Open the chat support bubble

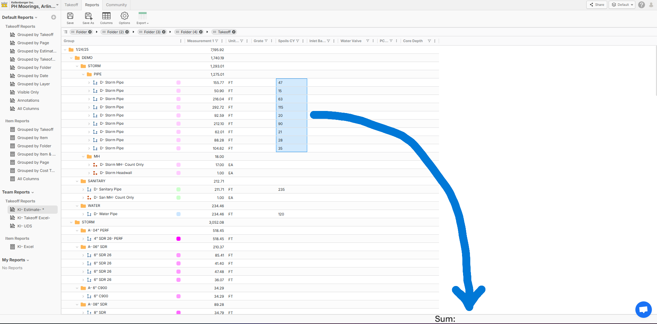pyautogui.click(x=643, y=309)
